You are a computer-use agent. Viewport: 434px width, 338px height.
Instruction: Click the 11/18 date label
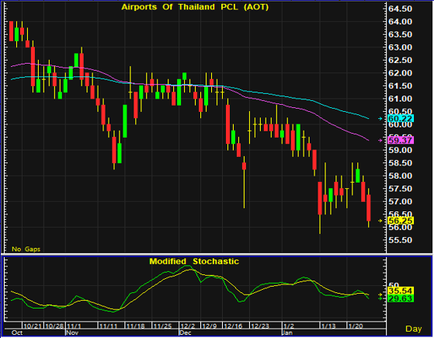(135, 326)
